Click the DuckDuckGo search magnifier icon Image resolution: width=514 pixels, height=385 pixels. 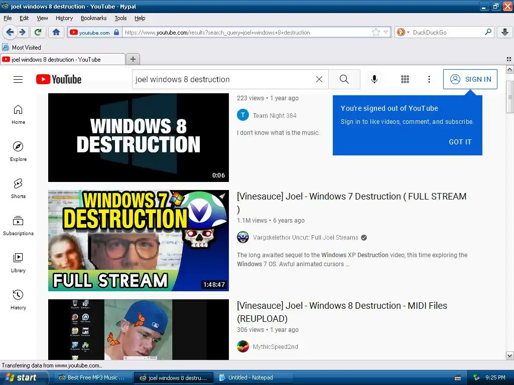(x=488, y=32)
